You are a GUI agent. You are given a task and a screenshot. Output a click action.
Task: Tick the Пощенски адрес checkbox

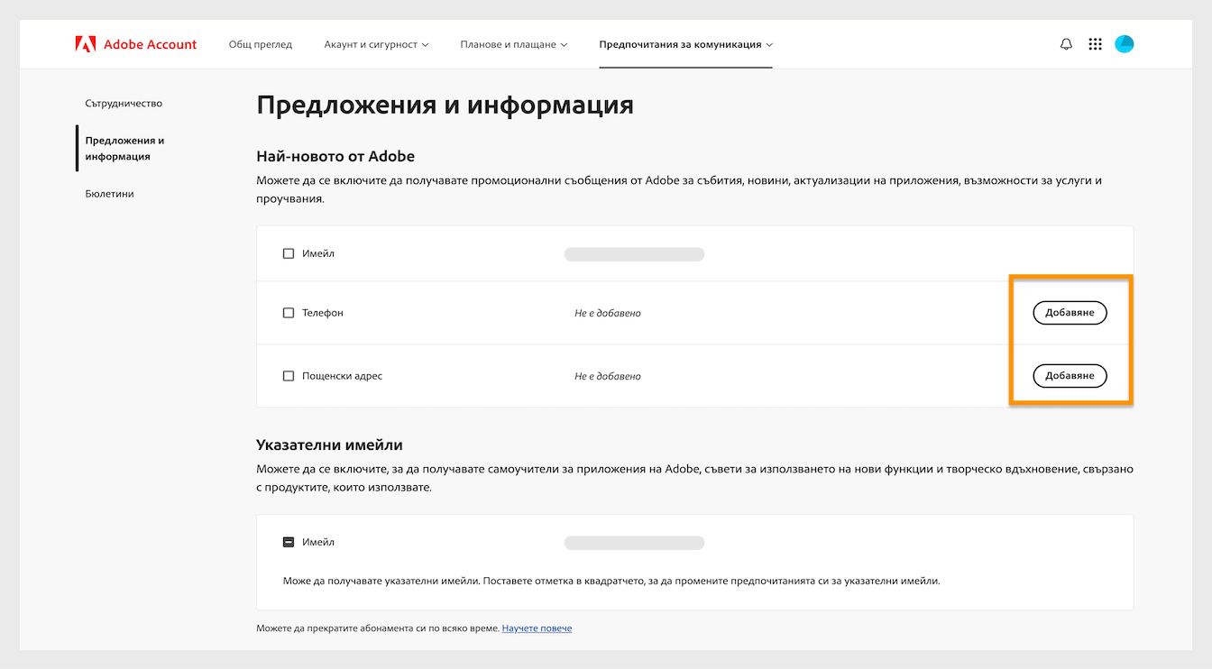289,376
